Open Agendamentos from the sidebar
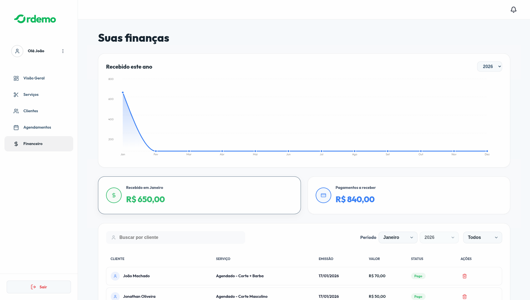 37,127
